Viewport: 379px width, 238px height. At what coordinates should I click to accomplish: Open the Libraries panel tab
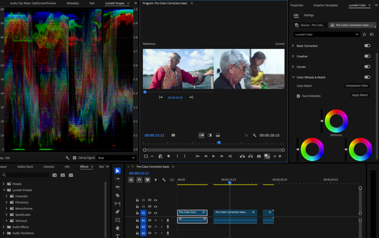point(48,167)
